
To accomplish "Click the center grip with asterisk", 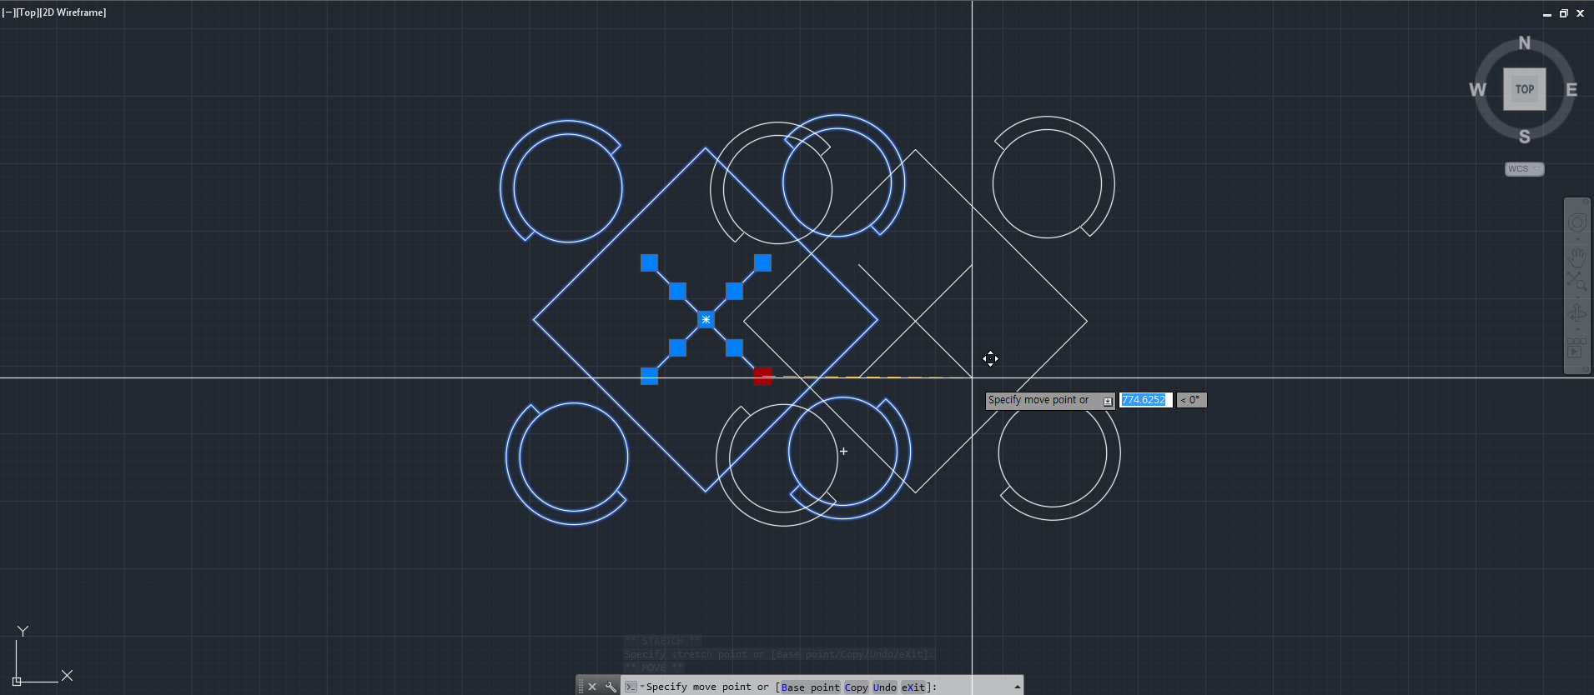I will [706, 319].
